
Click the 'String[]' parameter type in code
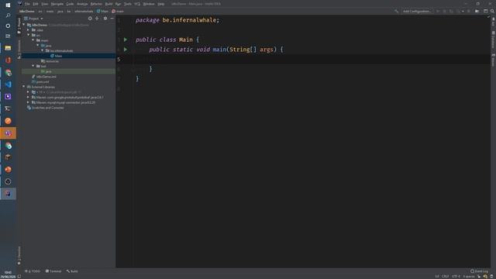(243, 50)
